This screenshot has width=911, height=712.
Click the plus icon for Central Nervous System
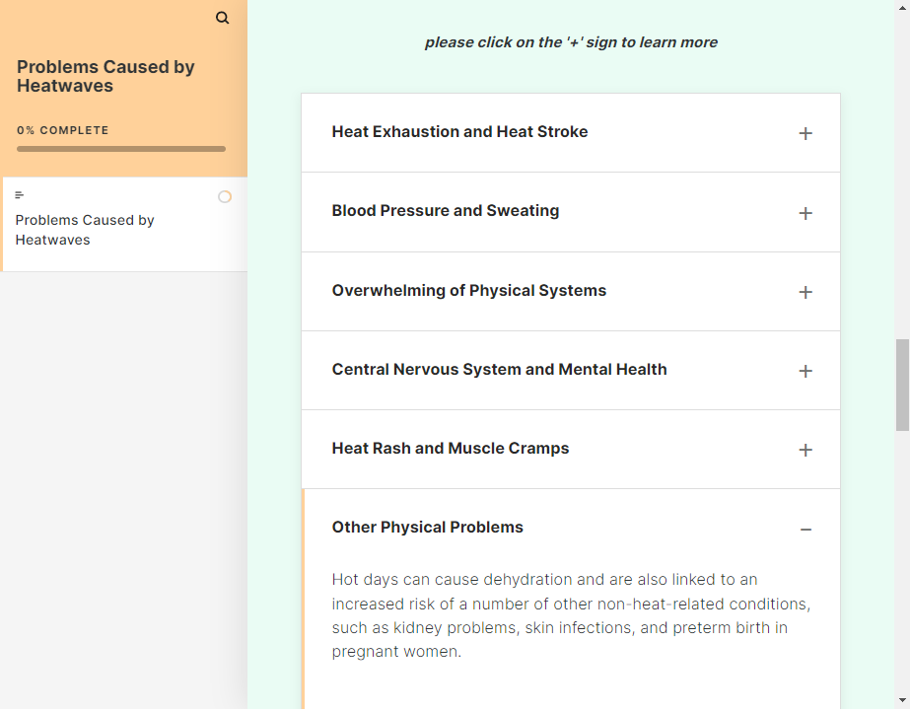[x=806, y=372]
